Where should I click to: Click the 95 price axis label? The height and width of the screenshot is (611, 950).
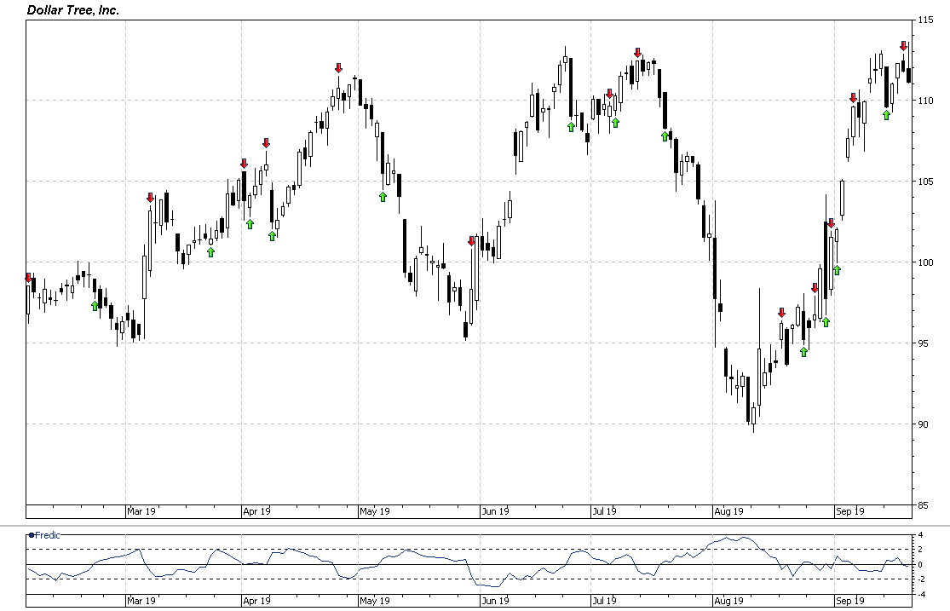[x=923, y=343]
